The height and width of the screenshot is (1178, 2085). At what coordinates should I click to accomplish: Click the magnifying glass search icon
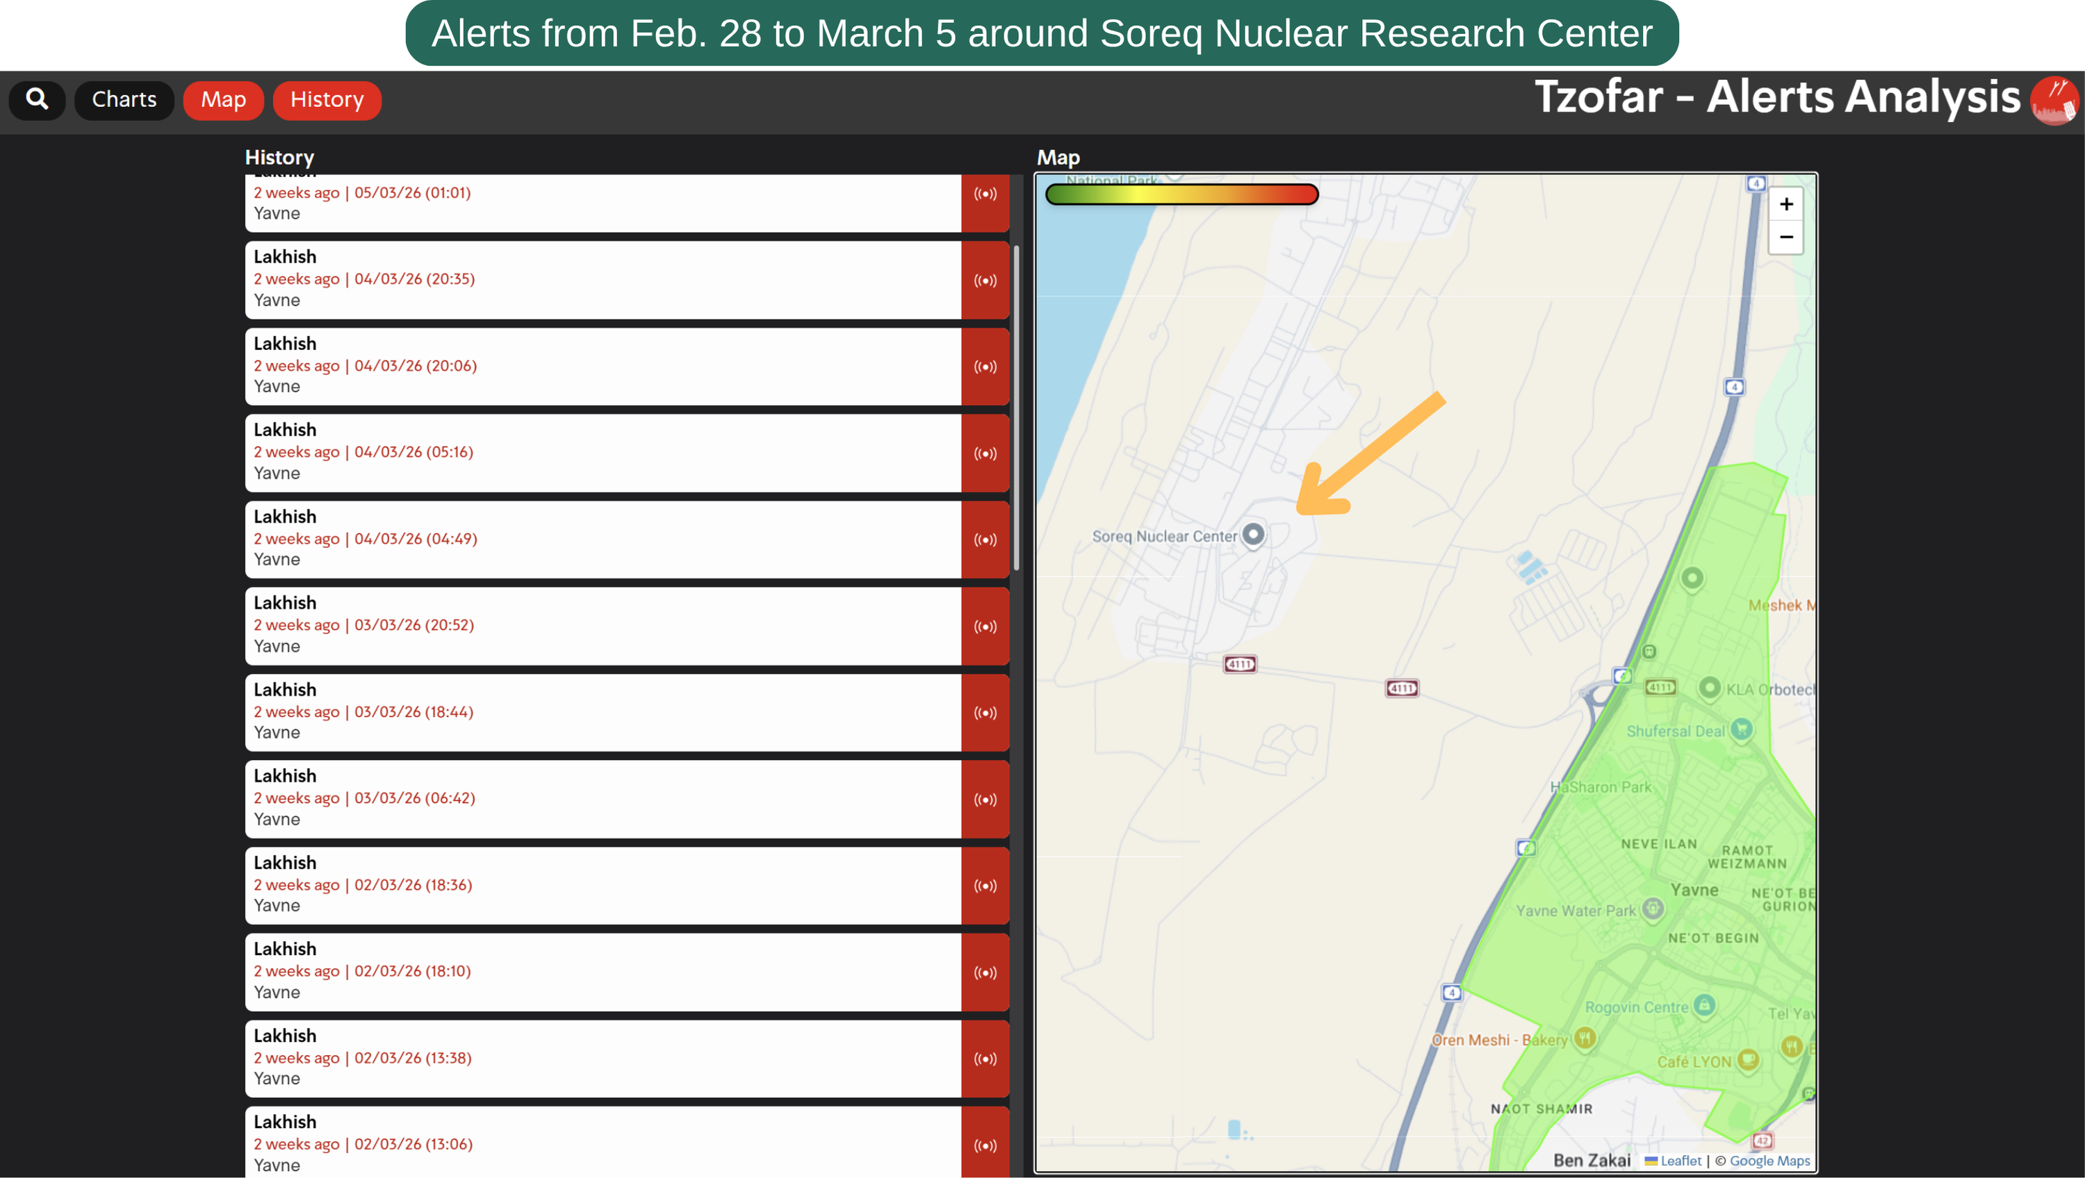(36, 99)
